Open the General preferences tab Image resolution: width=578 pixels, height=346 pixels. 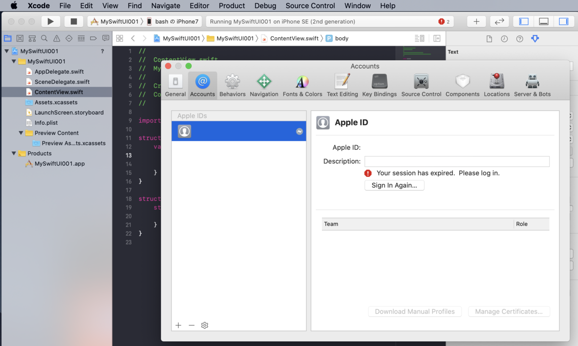[175, 86]
